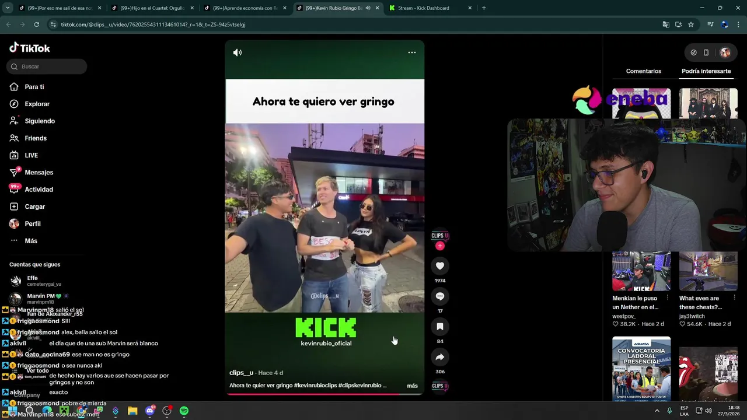Switch to Comentarios tab
The width and height of the screenshot is (747, 420).
point(644,71)
